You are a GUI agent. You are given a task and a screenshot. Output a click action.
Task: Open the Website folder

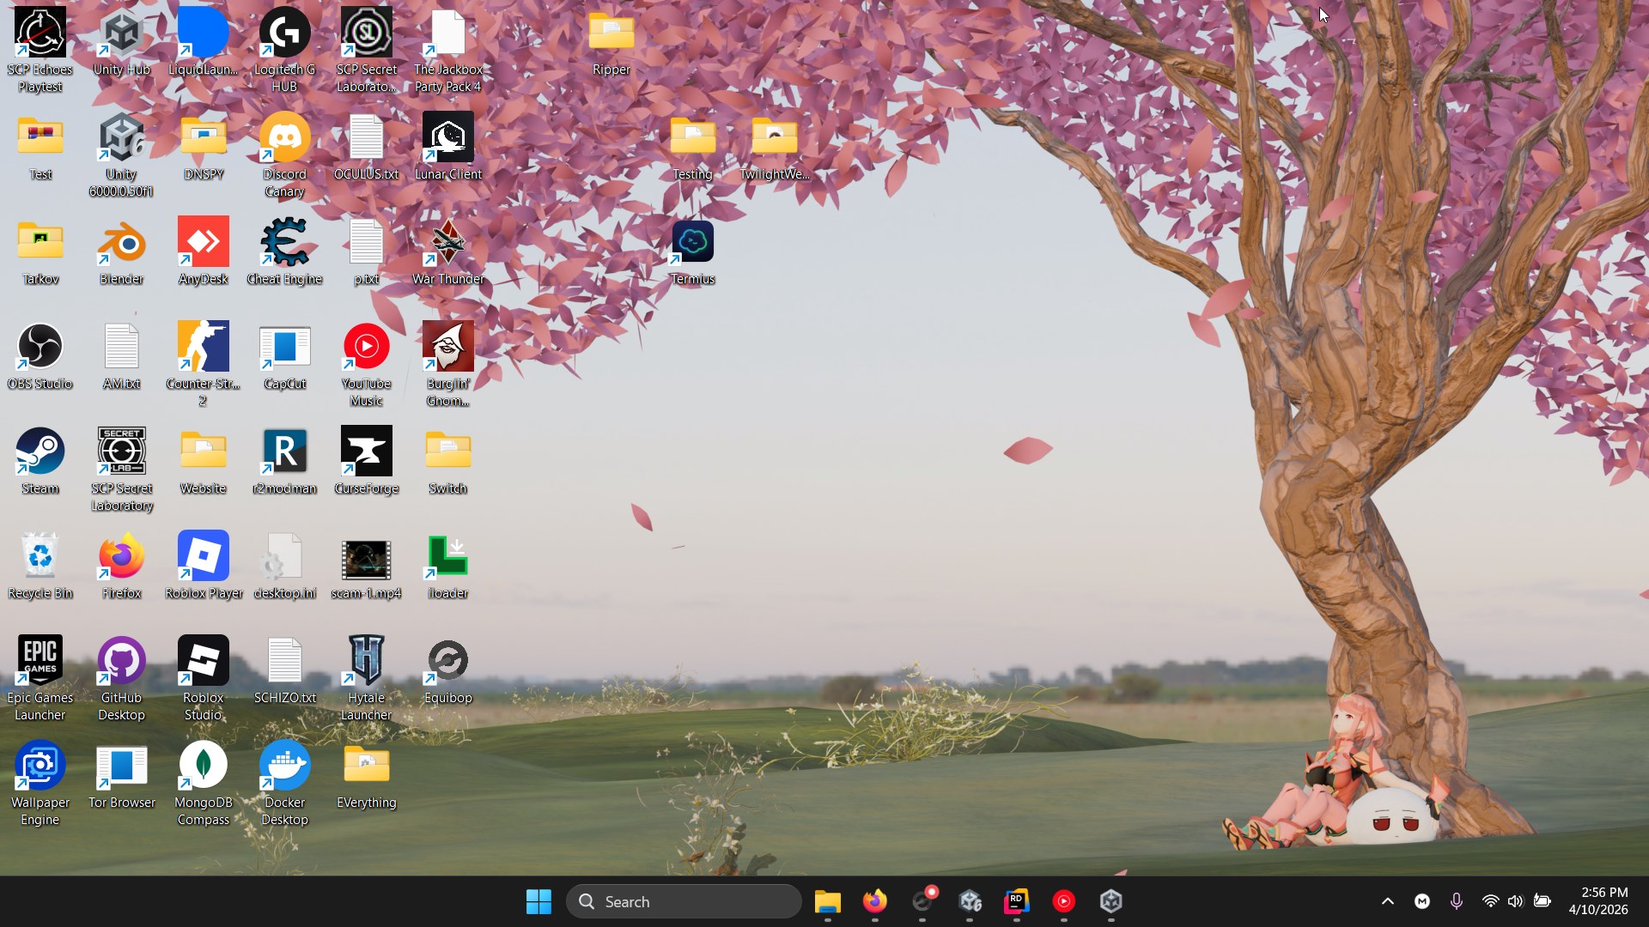tap(204, 462)
